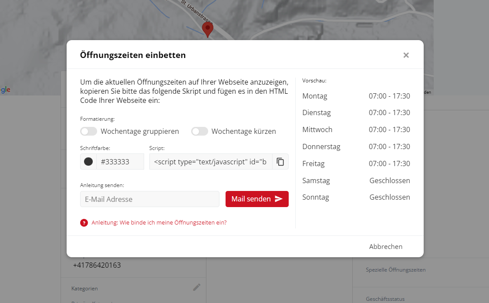Viewport: 489px width, 303px height.
Task: Click the Google logo on the map
Action: (x=5, y=90)
